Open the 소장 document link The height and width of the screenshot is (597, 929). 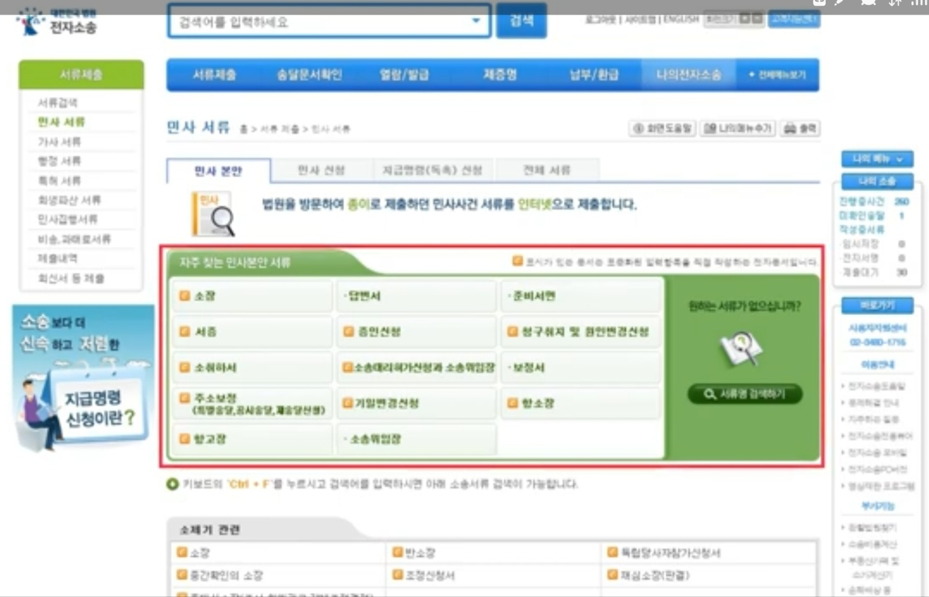(204, 295)
